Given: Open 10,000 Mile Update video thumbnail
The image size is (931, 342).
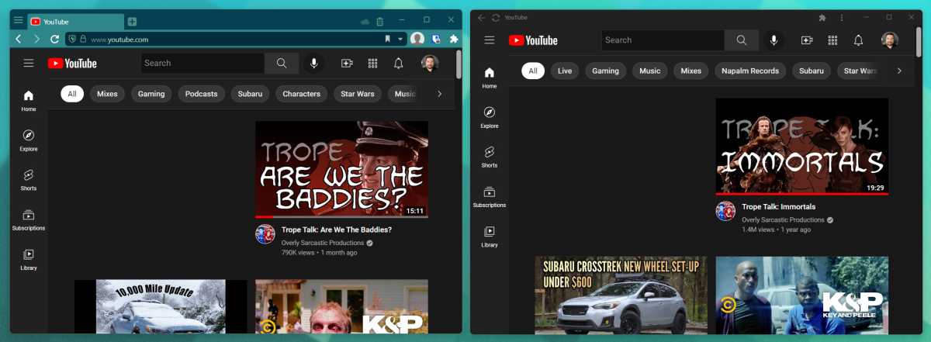Looking at the screenshot, I should 161,306.
